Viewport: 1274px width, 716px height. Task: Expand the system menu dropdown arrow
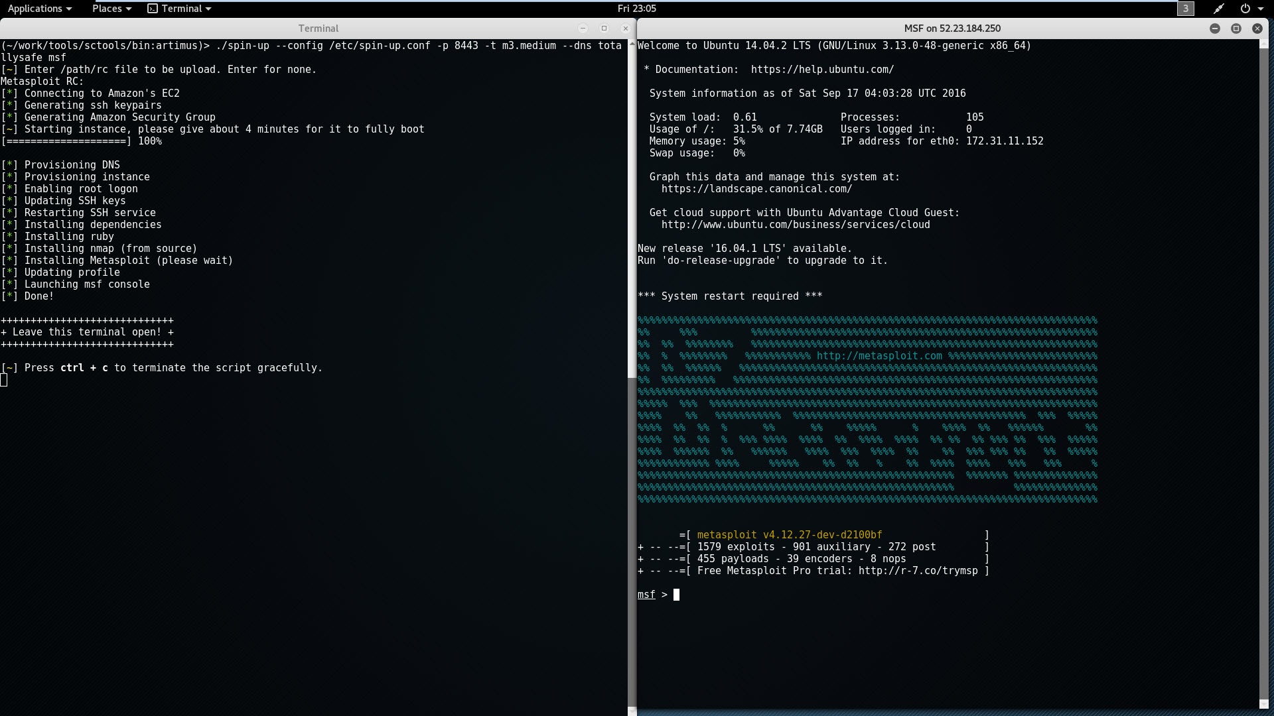1261,9
